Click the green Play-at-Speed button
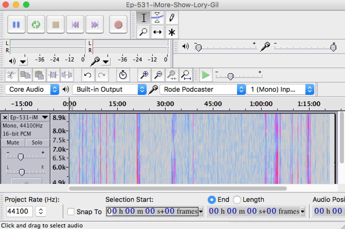The image size is (345, 229). pyautogui.click(x=205, y=75)
